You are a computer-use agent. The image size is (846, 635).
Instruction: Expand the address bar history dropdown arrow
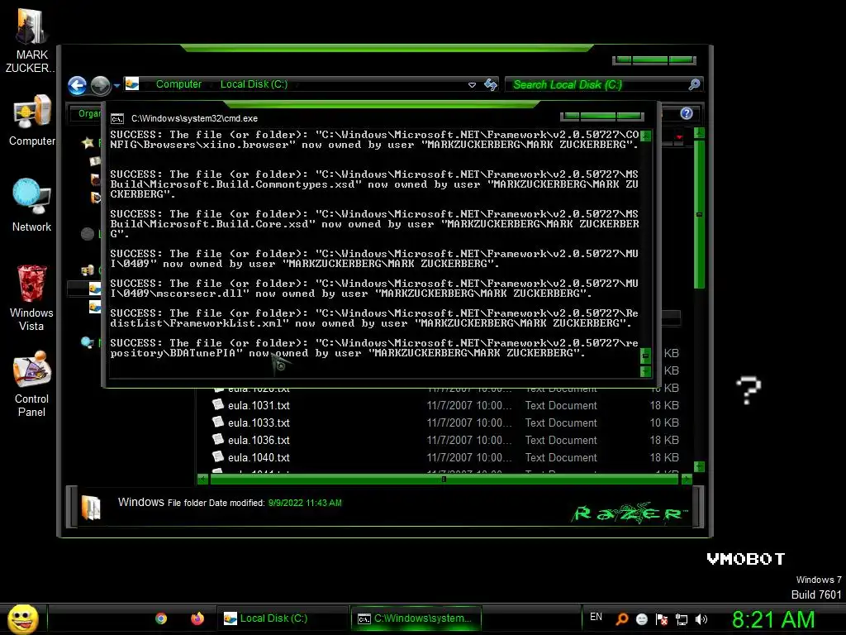[472, 85]
